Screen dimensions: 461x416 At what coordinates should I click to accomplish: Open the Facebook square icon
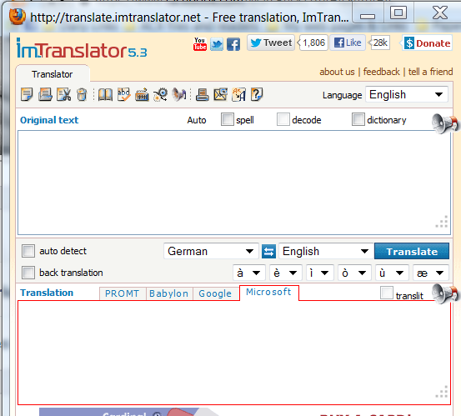(233, 44)
